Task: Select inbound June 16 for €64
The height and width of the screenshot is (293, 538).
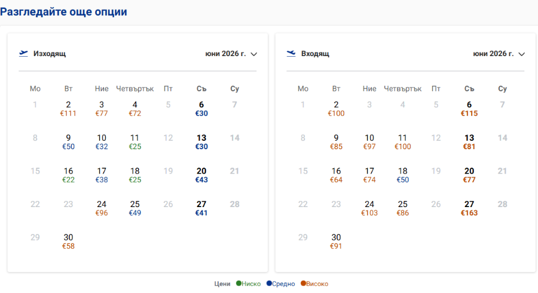Action: click(336, 175)
